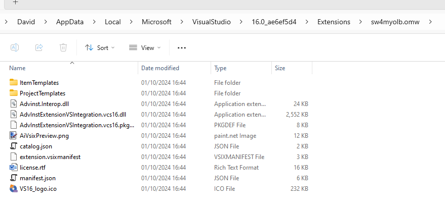
Task: Click the Rename icon in toolbar
Action: pos(15,47)
